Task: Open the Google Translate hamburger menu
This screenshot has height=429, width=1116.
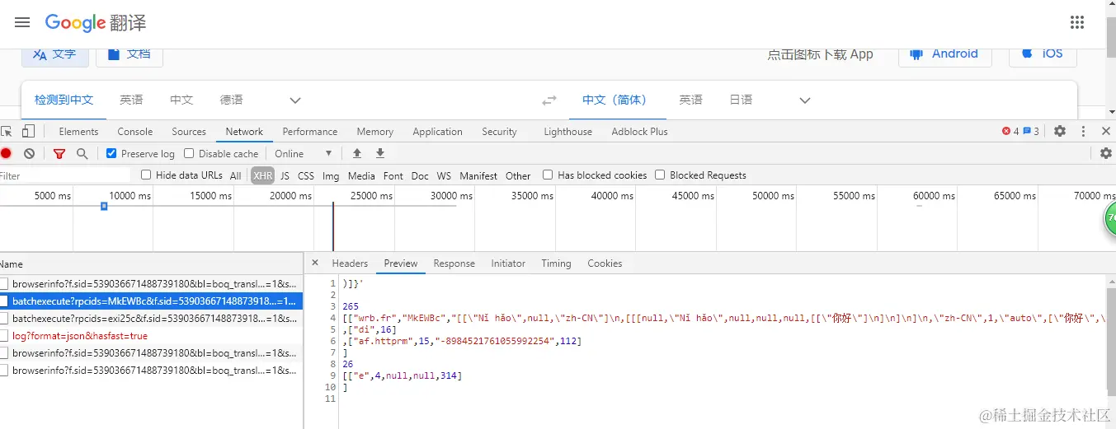Action: pos(22,22)
